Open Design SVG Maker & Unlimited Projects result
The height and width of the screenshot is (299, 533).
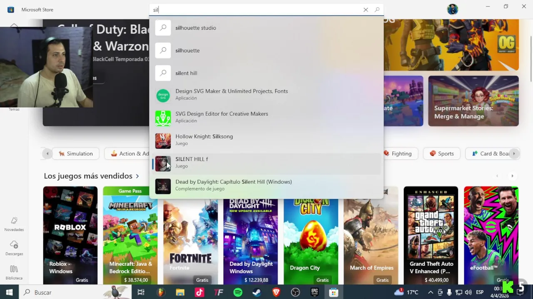pyautogui.click(x=266, y=95)
